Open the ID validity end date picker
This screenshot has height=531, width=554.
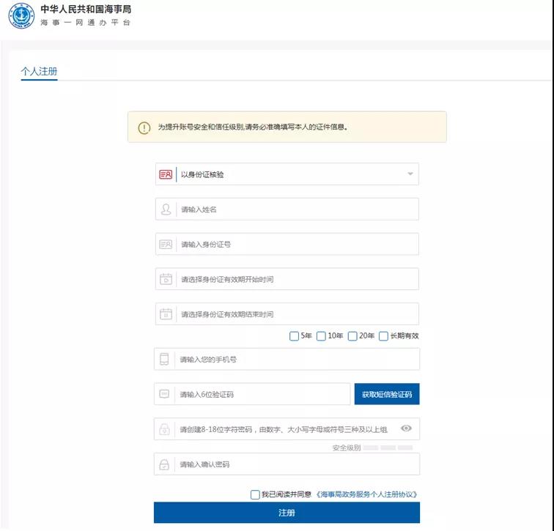pos(287,314)
